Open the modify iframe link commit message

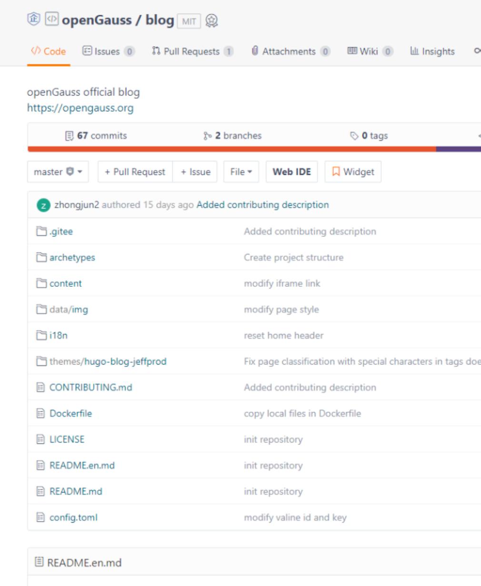pos(282,283)
